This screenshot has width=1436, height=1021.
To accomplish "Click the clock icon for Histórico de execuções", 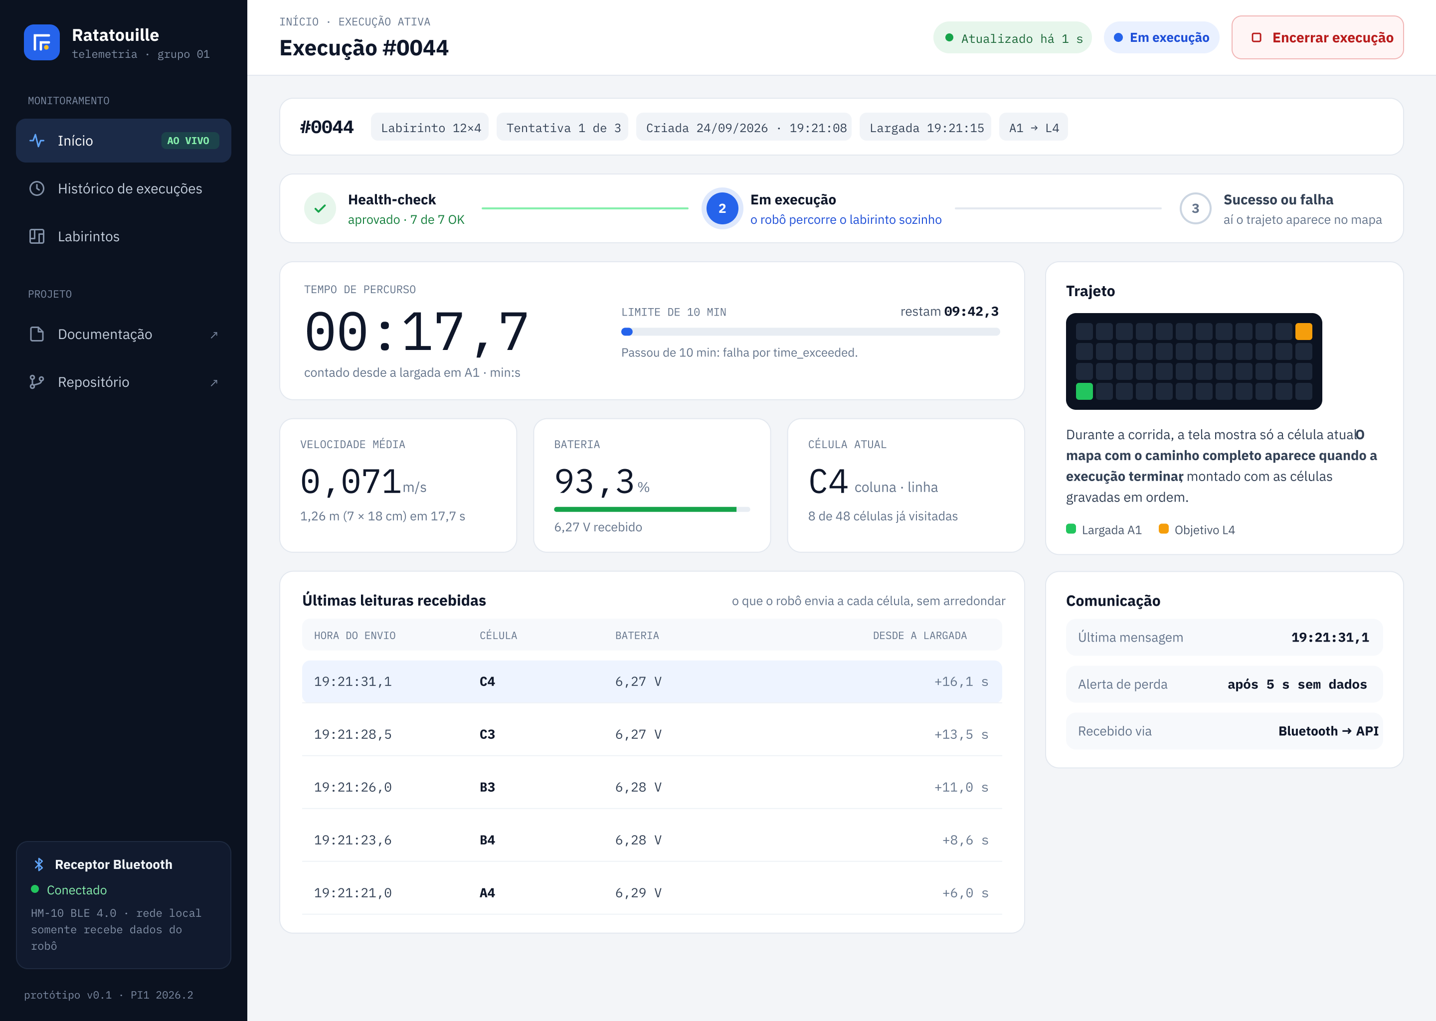I will [x=37, y=188].
